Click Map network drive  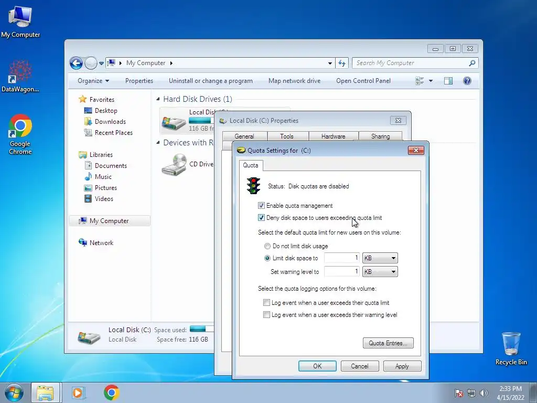click(295, 81)
